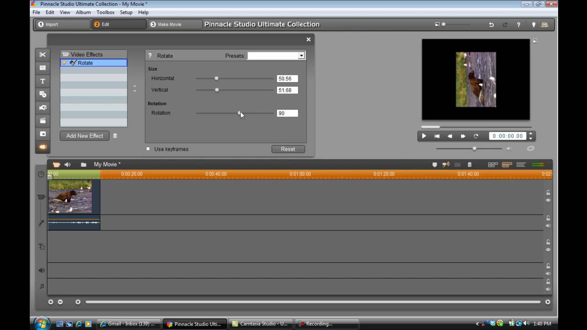Toggle video track lock icon
This screenshot has width=587, height=330.
point(548,192)
